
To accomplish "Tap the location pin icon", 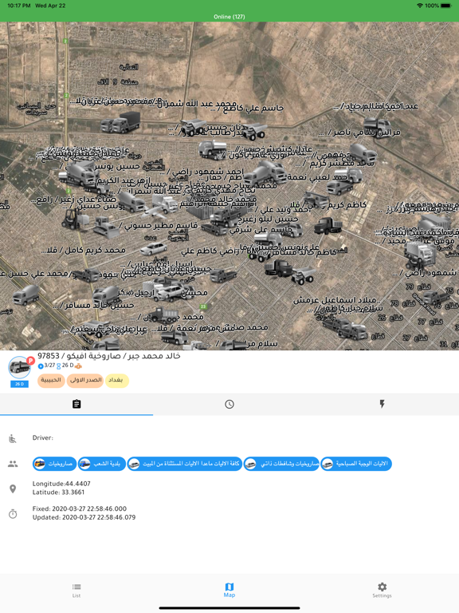I will tap(13, 488).
